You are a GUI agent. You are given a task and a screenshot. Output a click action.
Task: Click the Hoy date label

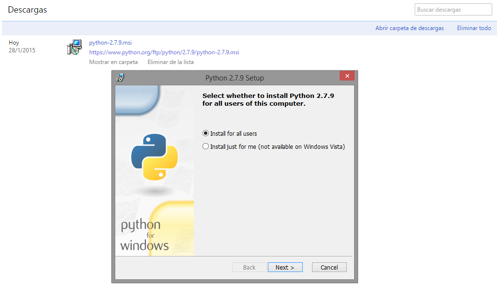click(14, 43)
